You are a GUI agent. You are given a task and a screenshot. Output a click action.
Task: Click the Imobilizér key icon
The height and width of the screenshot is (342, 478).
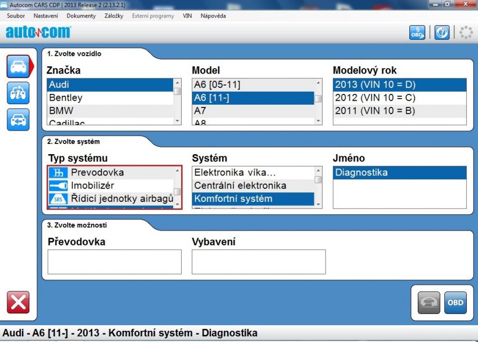point(58,185)
